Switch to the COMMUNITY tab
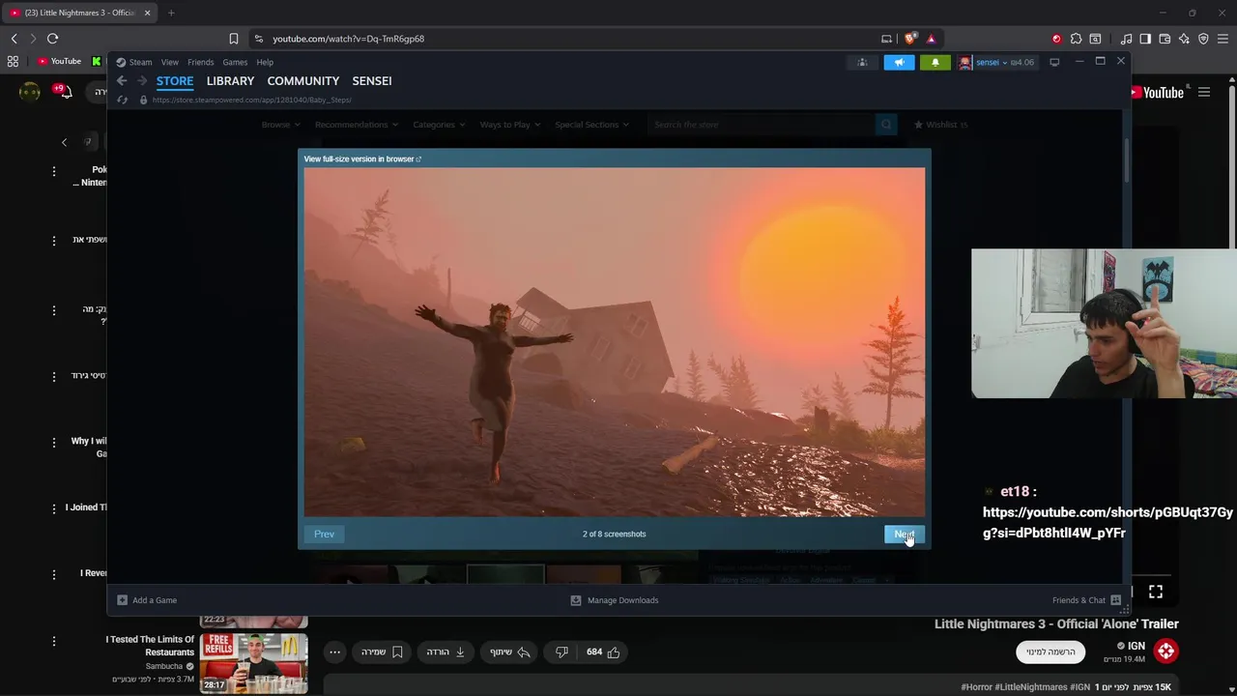This screenshot has height=696, width=1237. 303,81
